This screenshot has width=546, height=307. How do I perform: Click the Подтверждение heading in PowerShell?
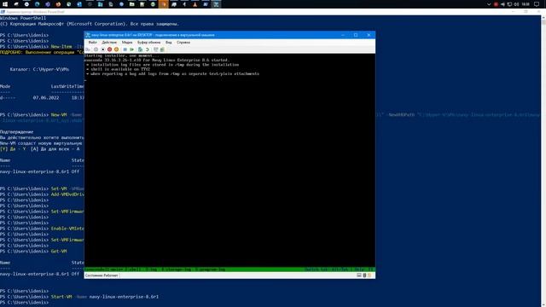[17, 132]
